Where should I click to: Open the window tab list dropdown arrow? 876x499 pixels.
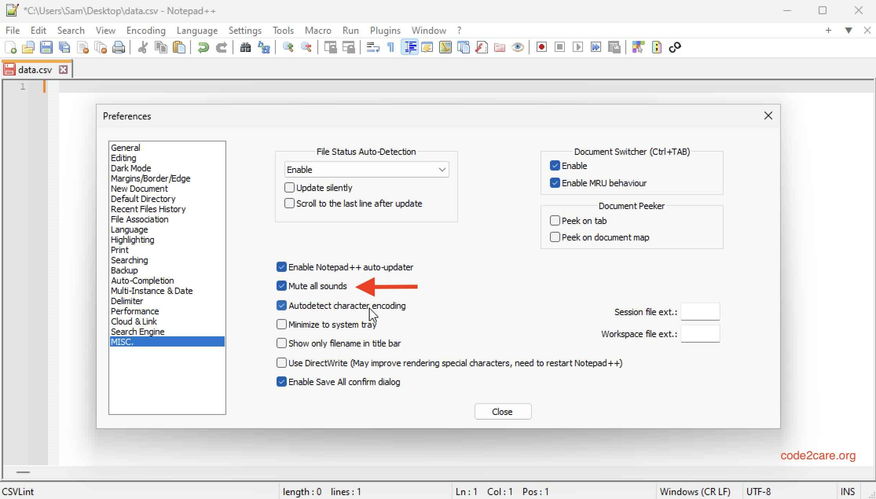(x=849, y=30)
